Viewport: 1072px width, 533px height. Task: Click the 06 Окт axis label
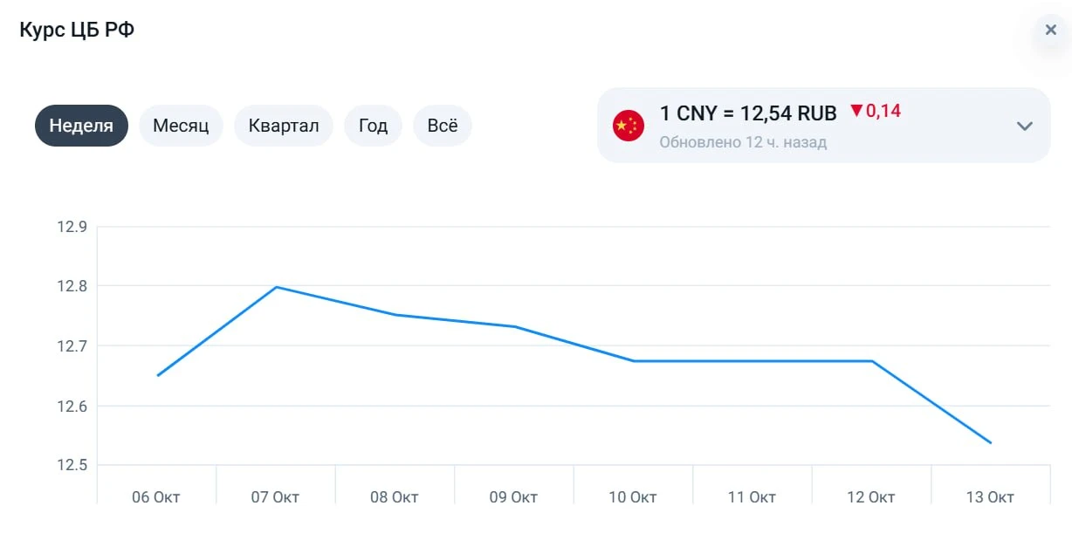156,497
